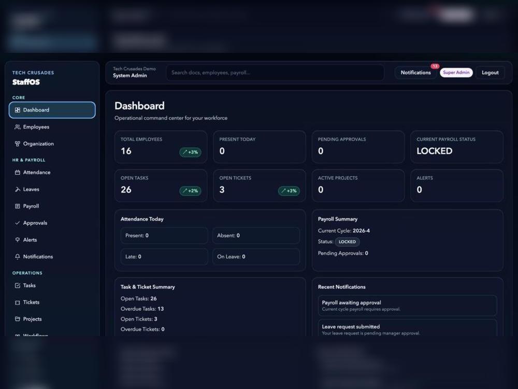
Task: Click the Attendance Today heading
Action: click(142, 219)
